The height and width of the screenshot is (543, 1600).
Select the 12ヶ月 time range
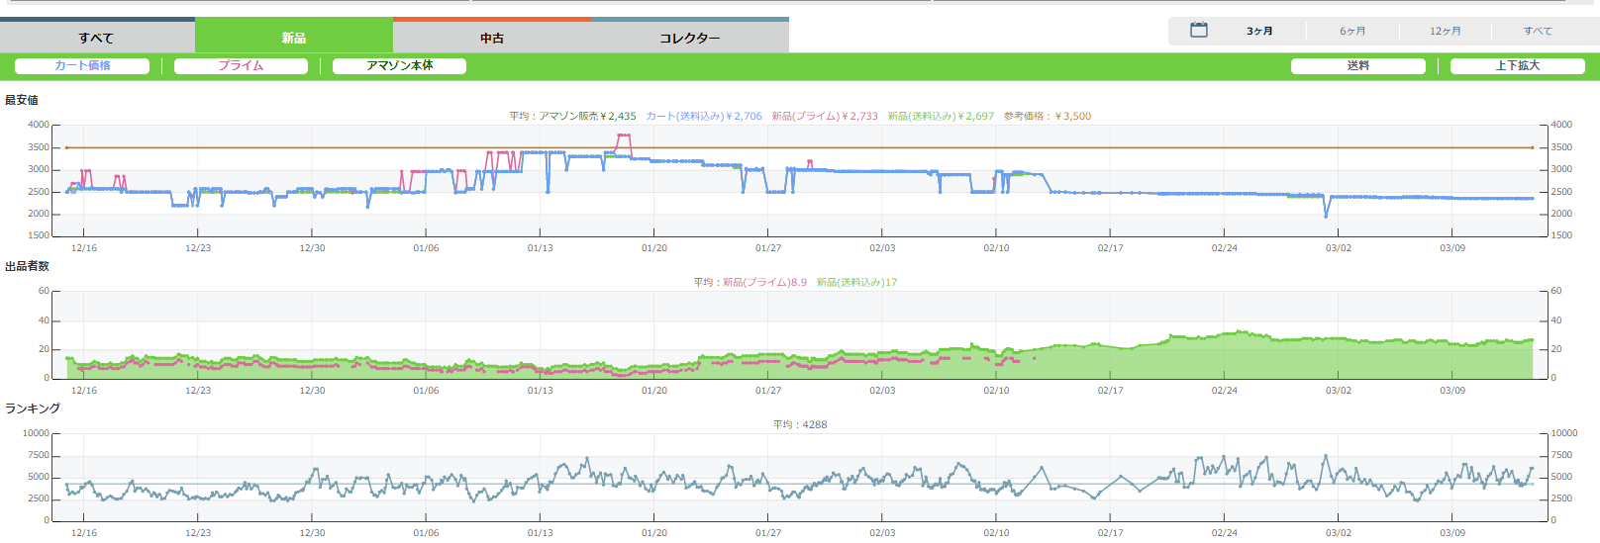(1445, 32)
